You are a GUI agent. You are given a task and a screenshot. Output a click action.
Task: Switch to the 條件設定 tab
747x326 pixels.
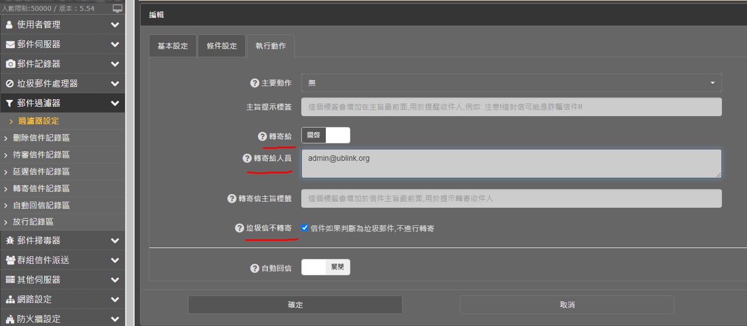tap(222, 46)
